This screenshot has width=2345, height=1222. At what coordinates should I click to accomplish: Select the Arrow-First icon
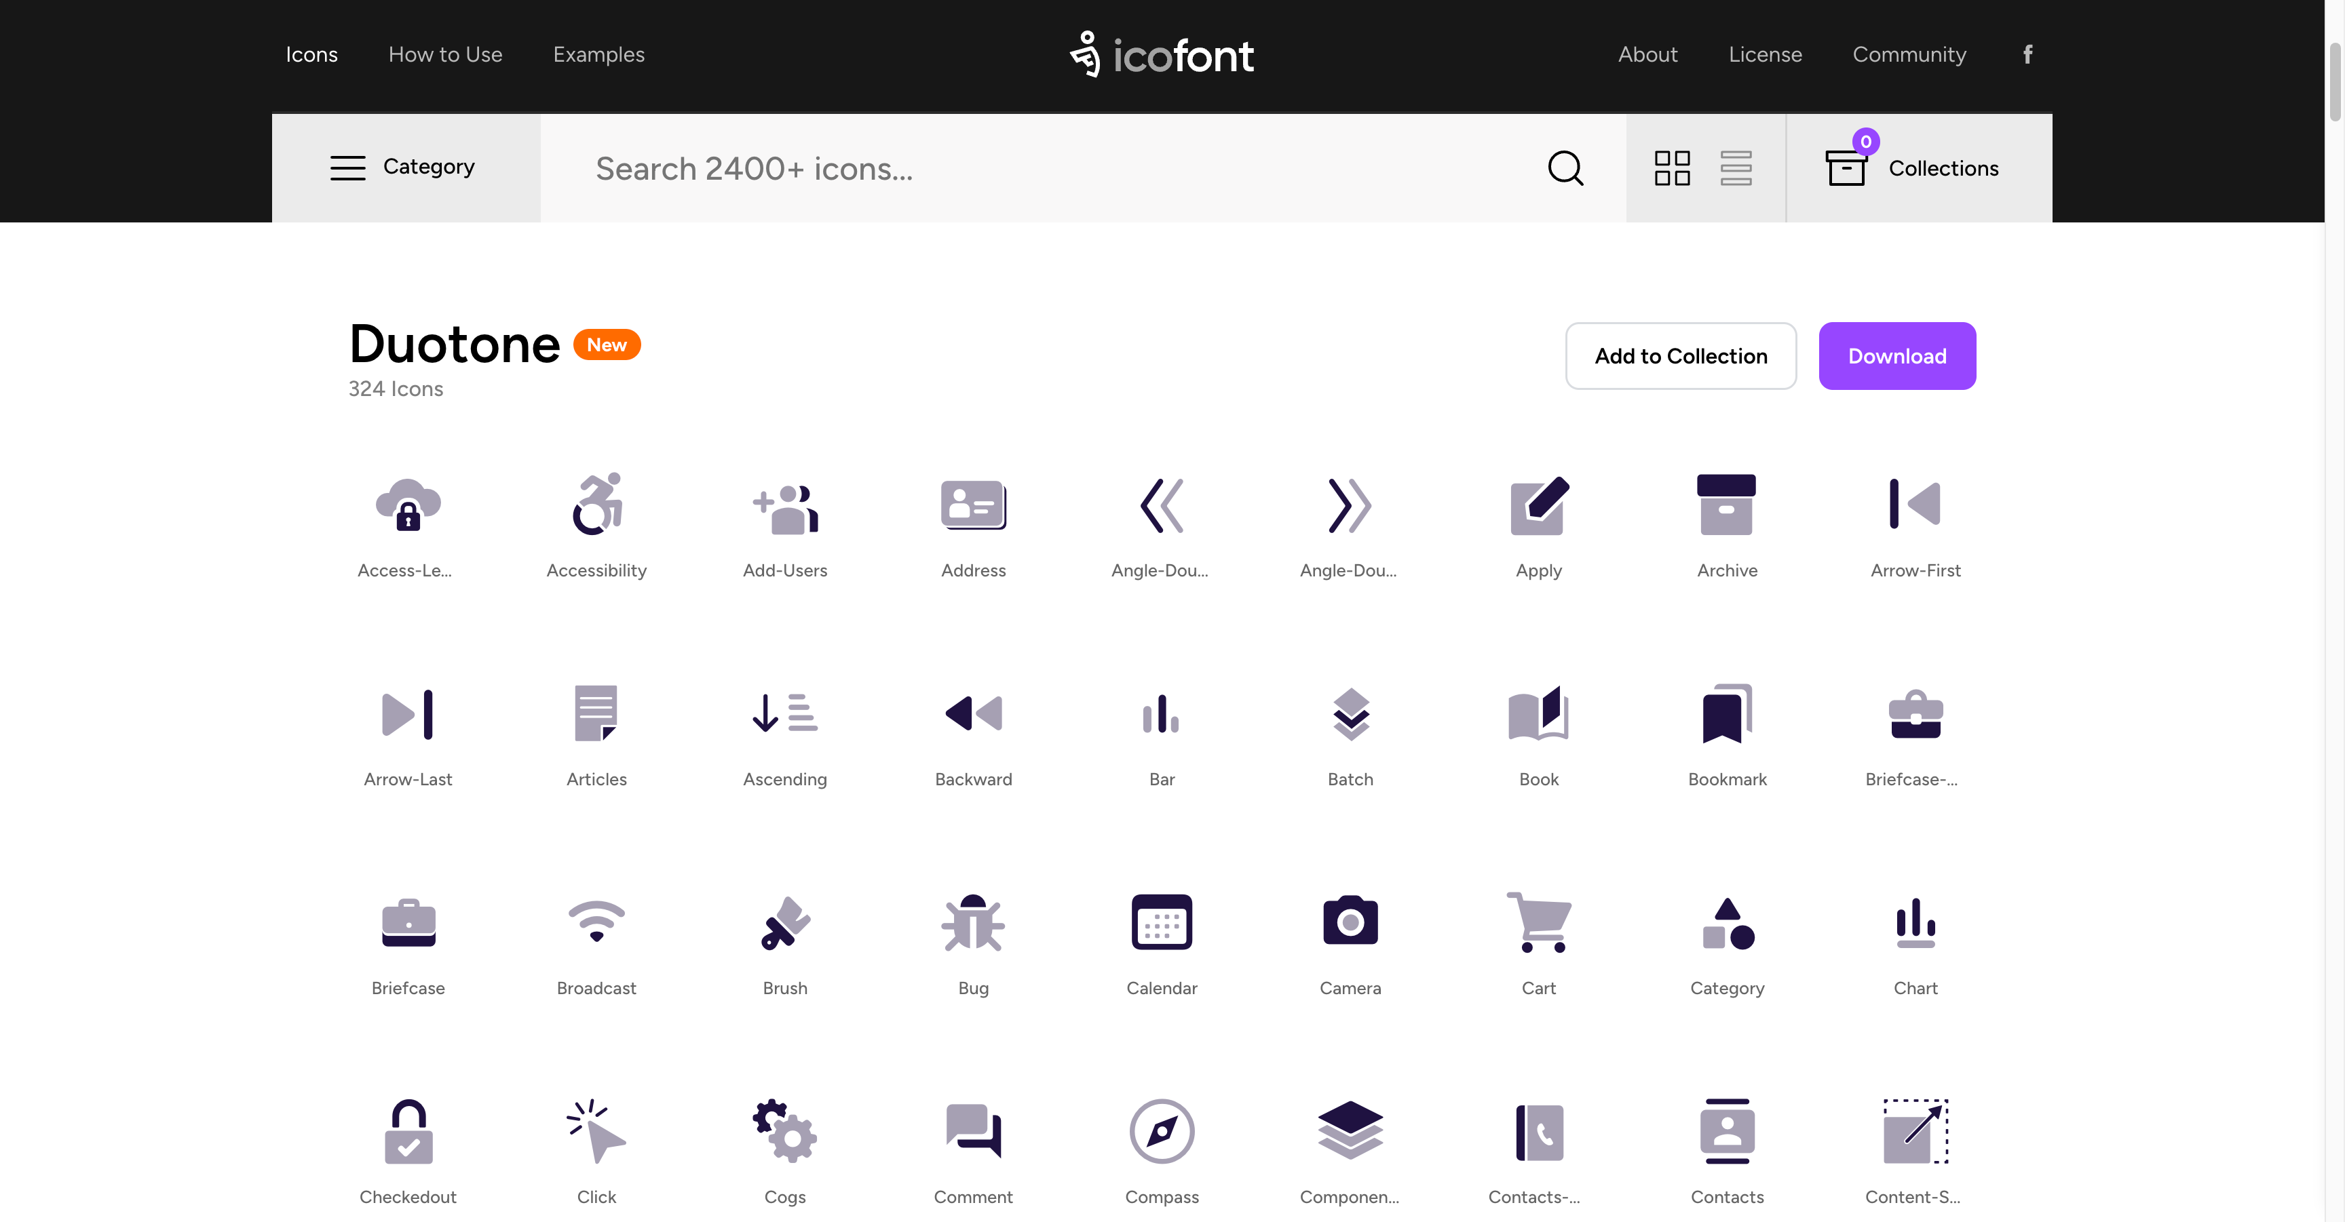[x=1915, y=504]
